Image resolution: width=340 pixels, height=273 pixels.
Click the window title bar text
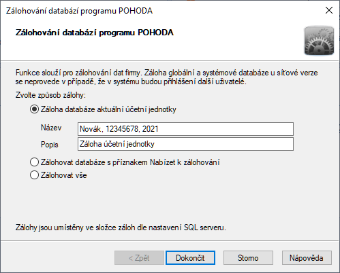79,11
